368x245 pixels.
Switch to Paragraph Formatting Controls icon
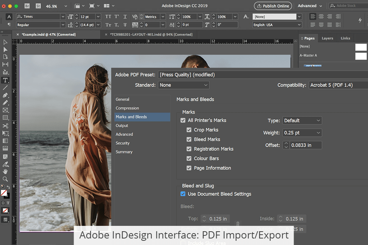9,24
